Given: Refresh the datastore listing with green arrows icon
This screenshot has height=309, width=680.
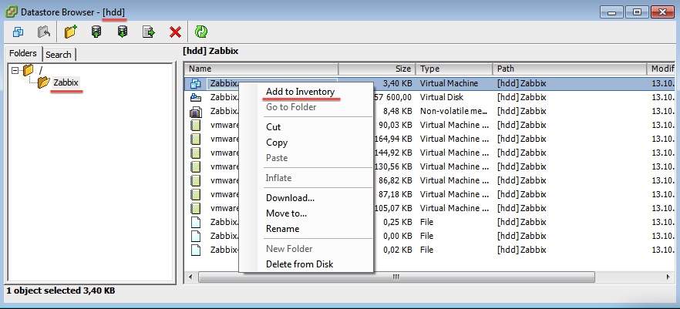Looking at the screenshot, I should (x=201, y=32).
